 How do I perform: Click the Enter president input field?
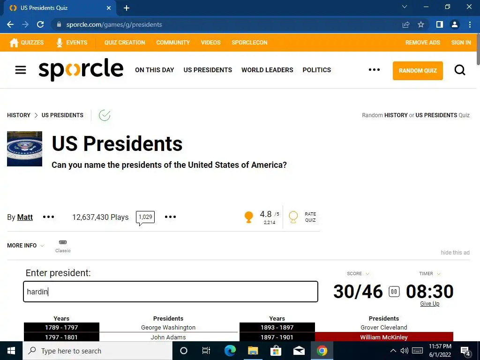[x=171, y=292]
